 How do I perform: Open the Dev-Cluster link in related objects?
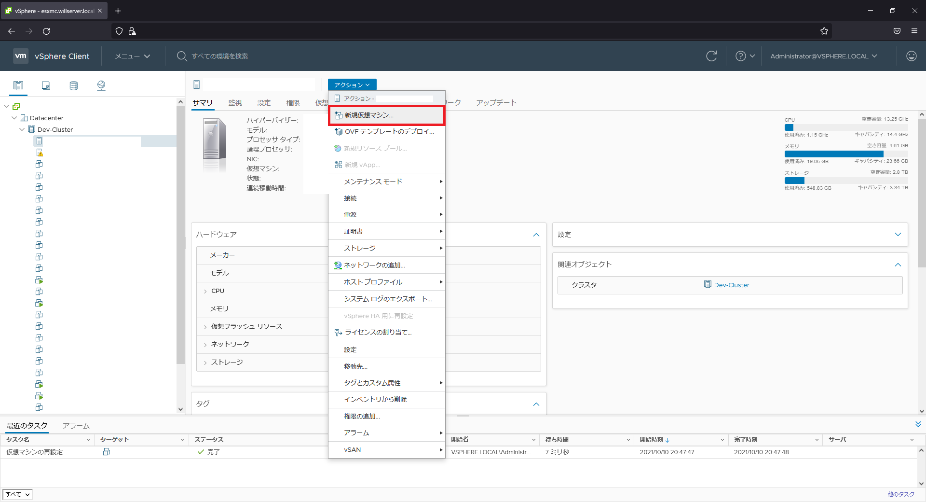[x=731, y=285]
